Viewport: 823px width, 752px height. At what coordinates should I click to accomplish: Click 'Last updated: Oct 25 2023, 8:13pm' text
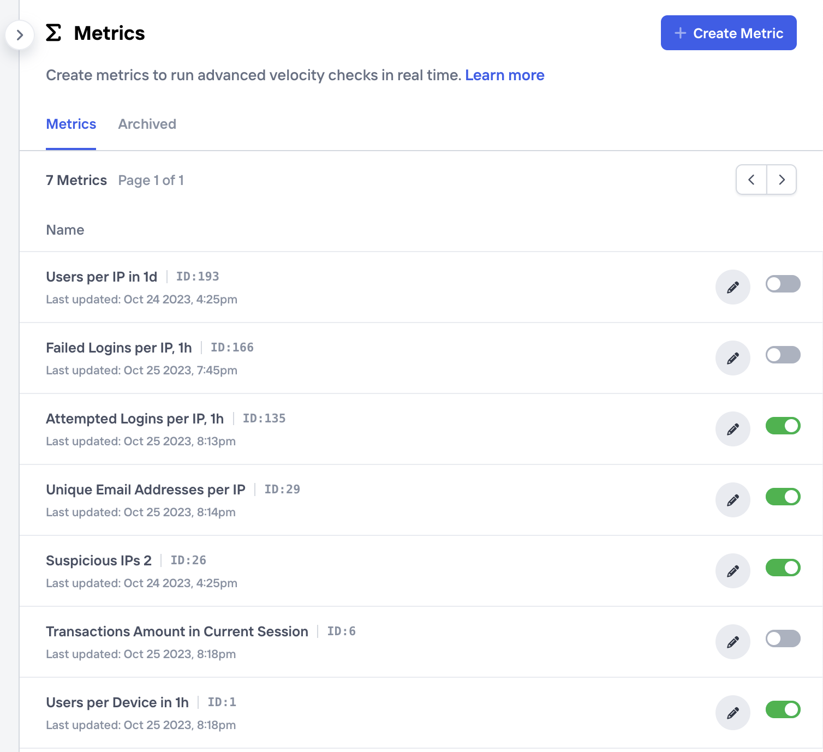(x=141, y=441)
